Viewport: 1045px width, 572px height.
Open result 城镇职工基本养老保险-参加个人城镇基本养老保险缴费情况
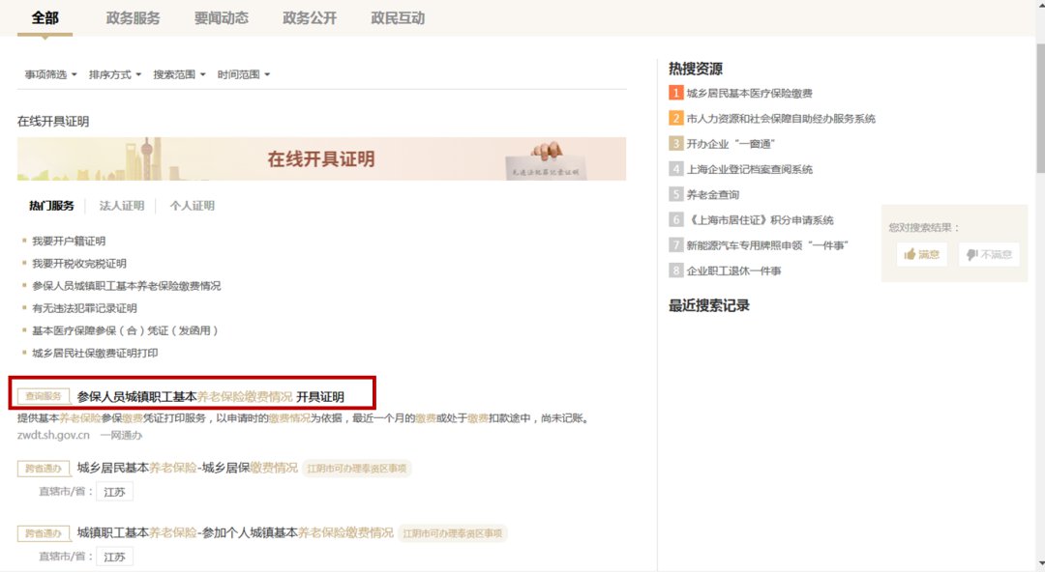pos(235,532)
